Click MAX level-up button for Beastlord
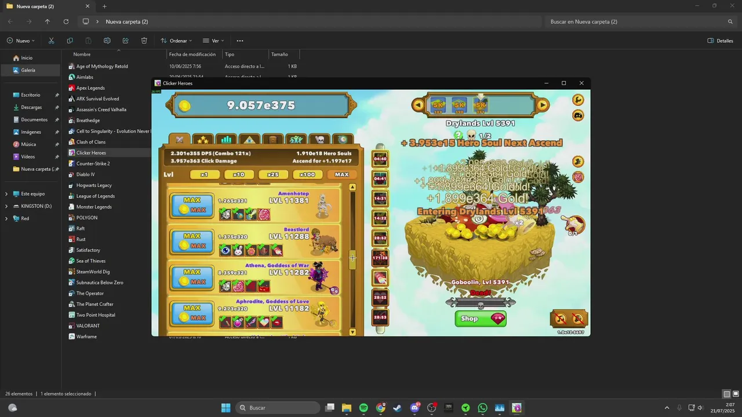Image resolution: width=742 pixels, height=417 pixels. [192, 242]
